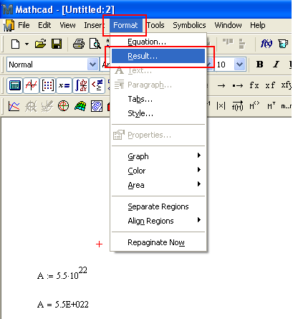Image resolution: width=293 pixels, height=319 pixels.
Task: Choose Equation... from the Format menu
Action: point(158,42)
